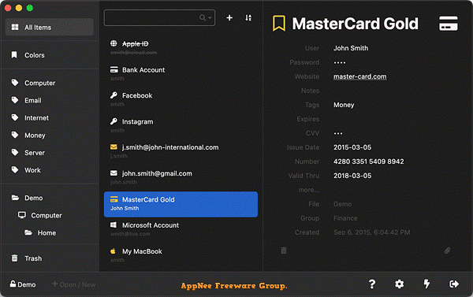The width and height of the screenshot is (473, 297).
Task: Click the Windows icon of Microsoft Account
Action: coord(114,225)
